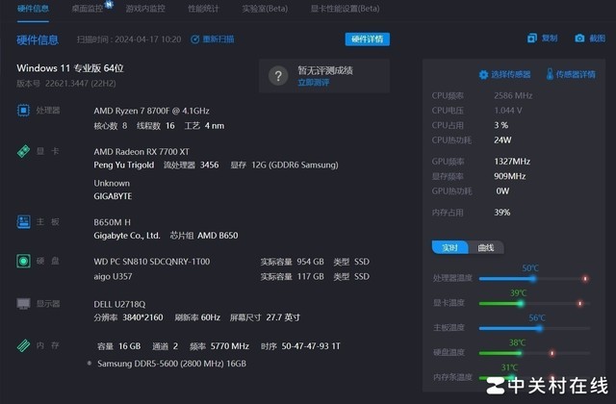The height and width of the screenshot is (404, 616).
Task: Click the memory (内存) stick icon
Action: (24, 346)
